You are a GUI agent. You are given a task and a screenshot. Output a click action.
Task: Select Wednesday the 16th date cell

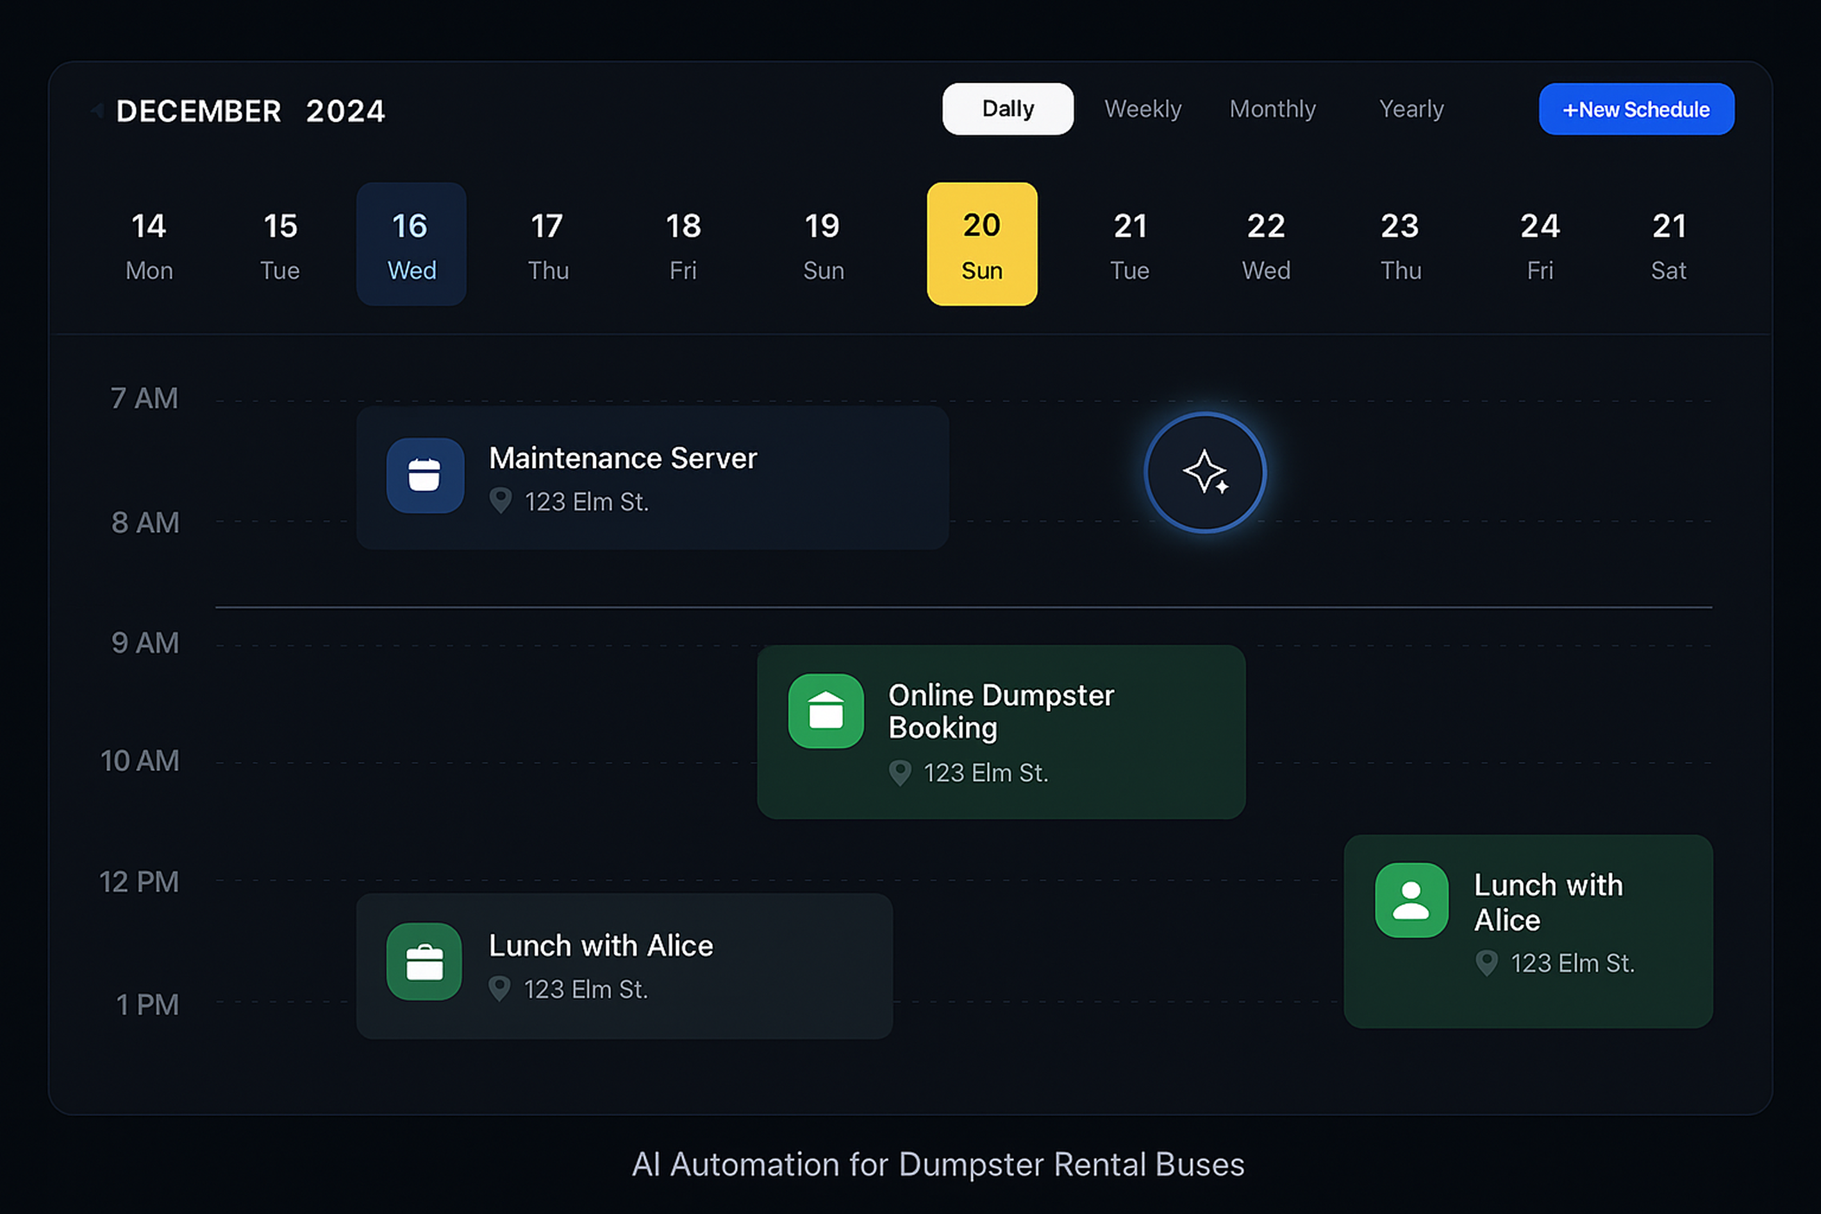411,243
